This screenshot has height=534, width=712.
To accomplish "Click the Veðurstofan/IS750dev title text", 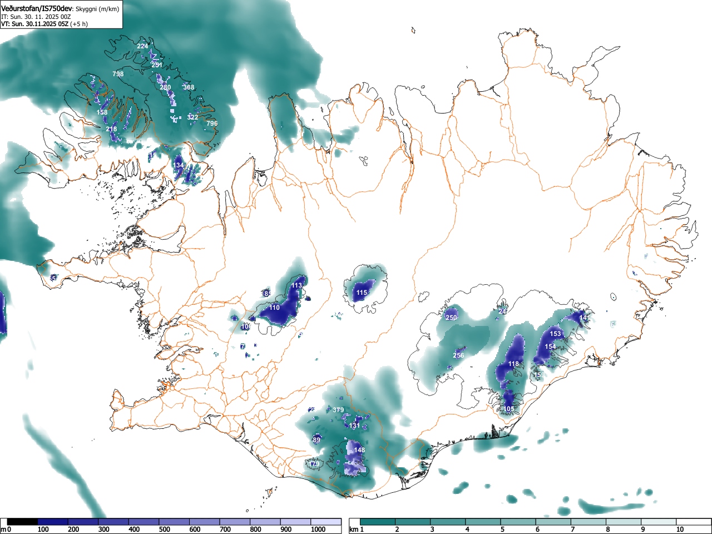I will [37, 9].
